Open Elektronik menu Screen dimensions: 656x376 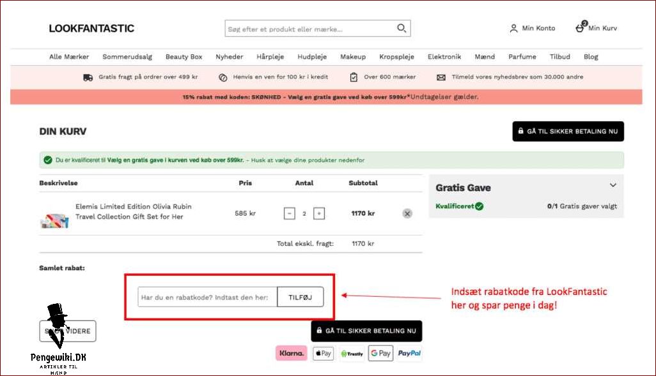pyautogui.click(x=444, y=57)
